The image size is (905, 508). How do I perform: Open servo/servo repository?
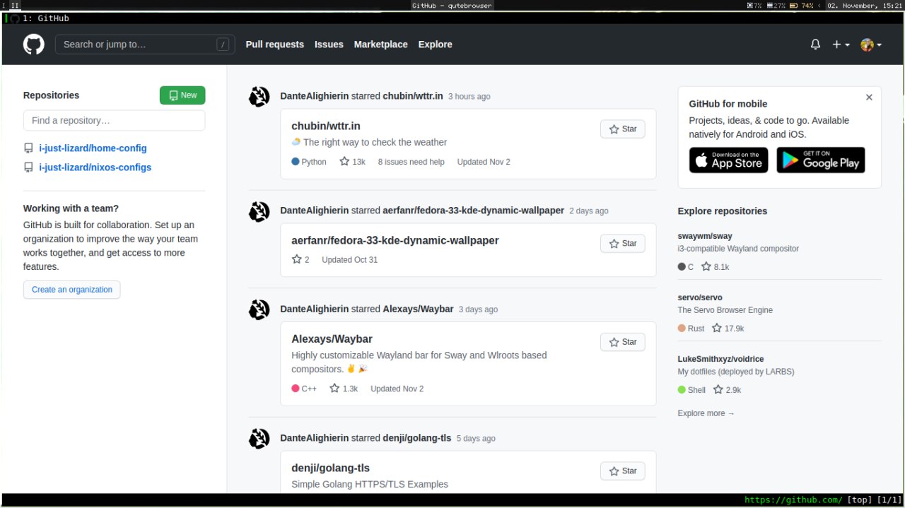tap(700, 297)
